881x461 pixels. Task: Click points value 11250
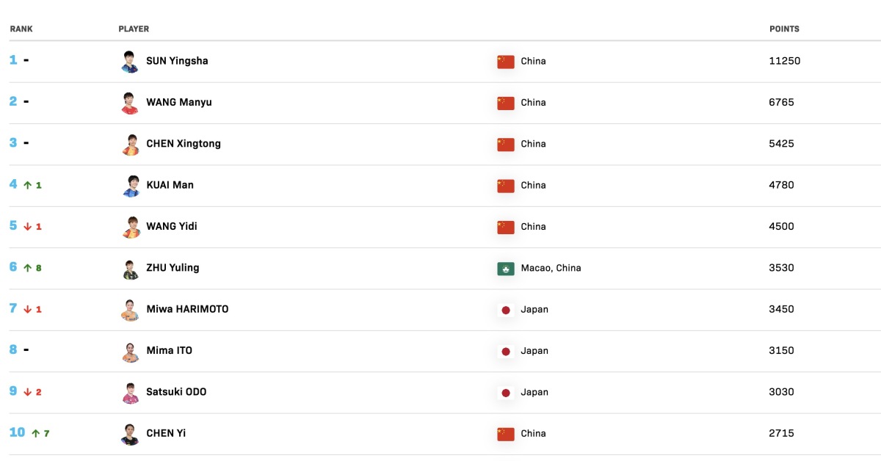784,61
